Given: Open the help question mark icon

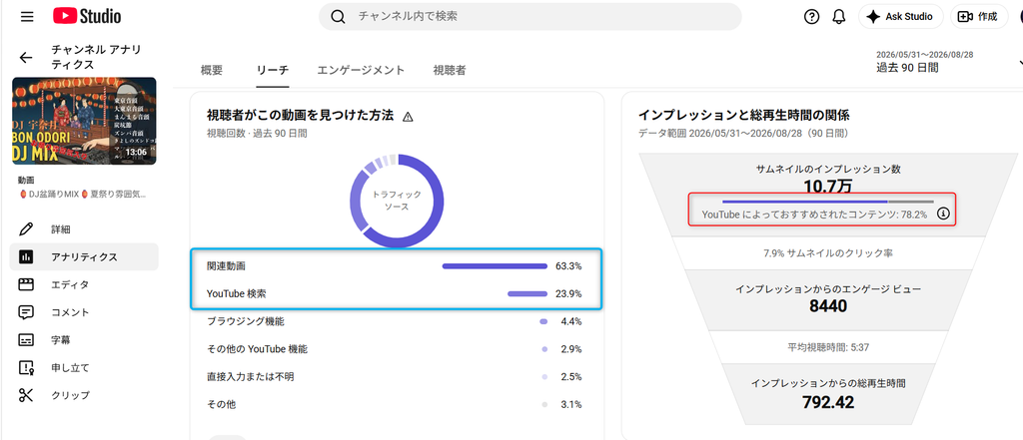Looking at the screenshot, I should click(x=811, y=17).
